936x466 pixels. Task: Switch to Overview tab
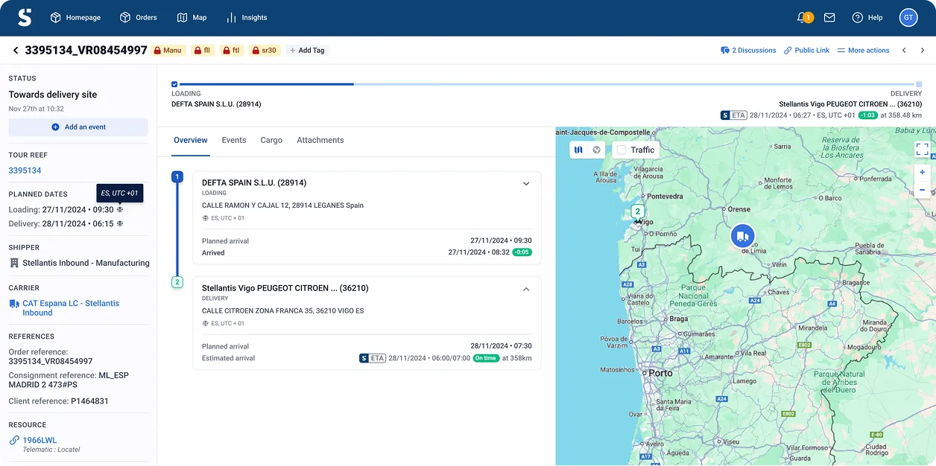(x=191, y=140)
